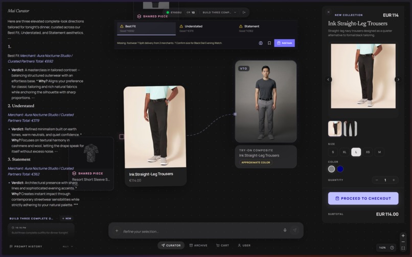Open the Ink Straight-Leg Trousers canvas card
The height and width of the screenshot is (257, 412).
coord(155,136)
